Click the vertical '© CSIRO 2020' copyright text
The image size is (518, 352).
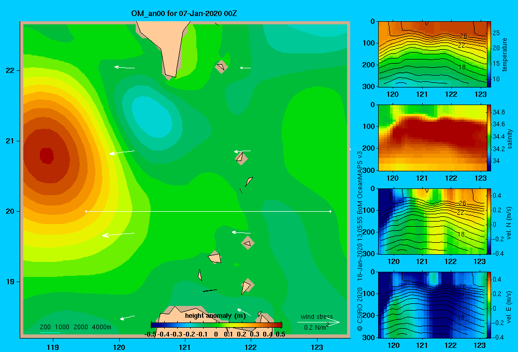[360, 309]
